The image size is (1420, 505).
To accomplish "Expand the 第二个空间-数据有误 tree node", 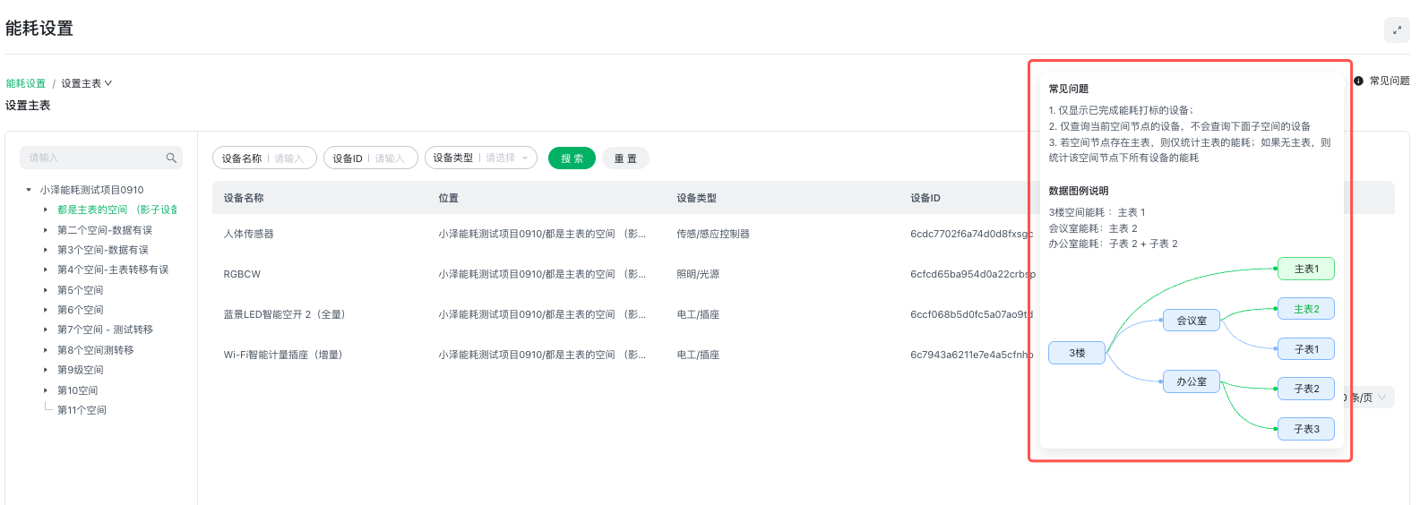I will pyautogui.click(x=46, y=230).
